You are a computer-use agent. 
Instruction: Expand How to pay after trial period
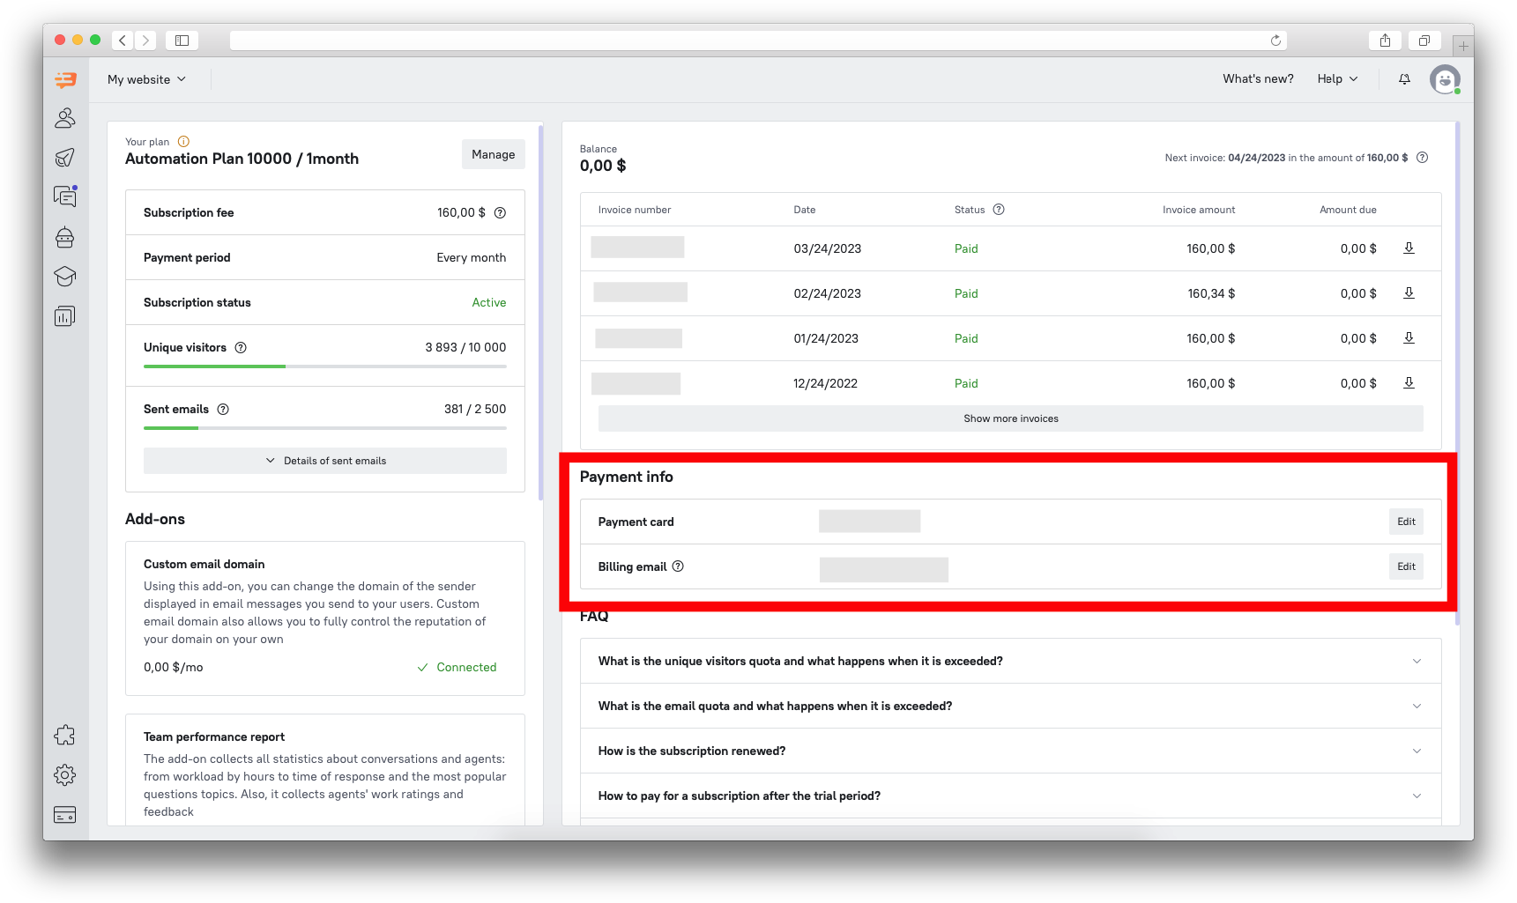click(1011, 796)
